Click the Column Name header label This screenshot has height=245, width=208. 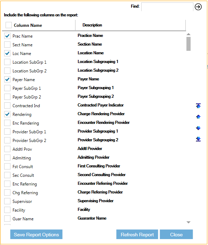tap(28, 25)
